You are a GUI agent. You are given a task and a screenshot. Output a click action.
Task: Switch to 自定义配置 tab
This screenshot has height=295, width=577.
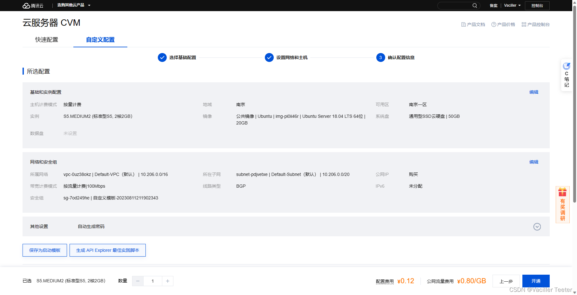coord(100,40)
